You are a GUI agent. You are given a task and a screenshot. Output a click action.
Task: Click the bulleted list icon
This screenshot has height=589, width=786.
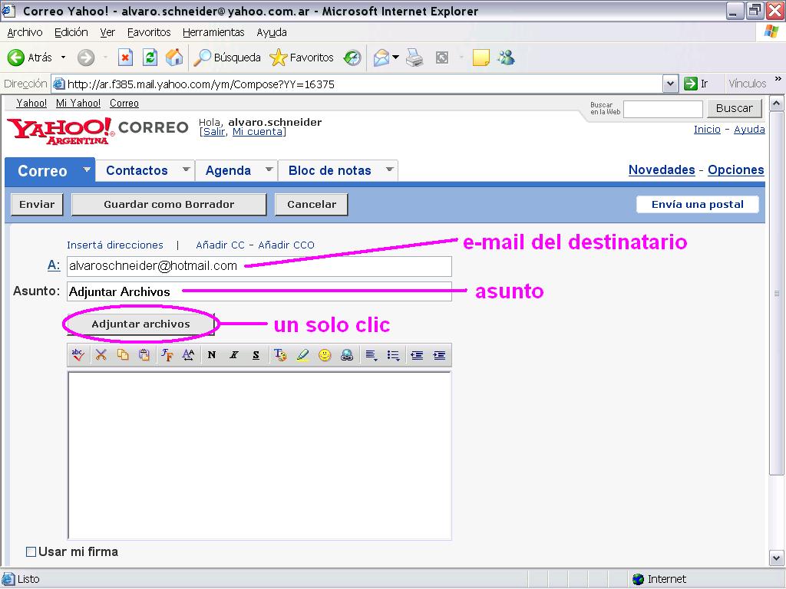click(394, 355)
